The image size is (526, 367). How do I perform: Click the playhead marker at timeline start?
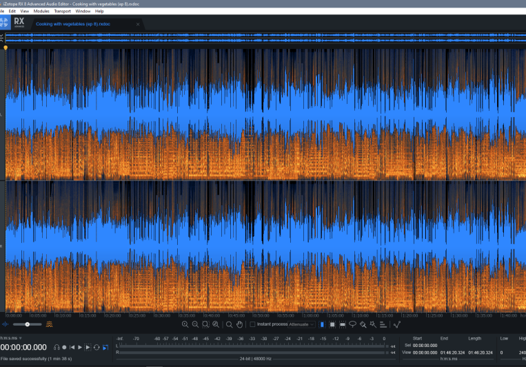pyautogui.click(x=6, y=48)
